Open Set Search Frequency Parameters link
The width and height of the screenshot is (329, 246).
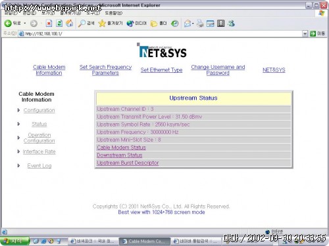click(105, 70)
